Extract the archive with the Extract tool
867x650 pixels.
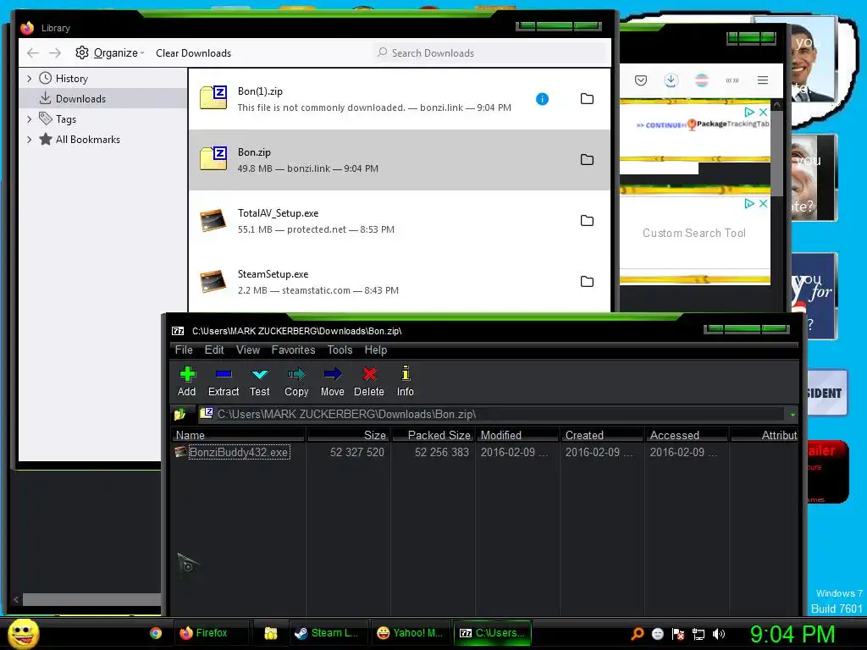pos(224,382)
